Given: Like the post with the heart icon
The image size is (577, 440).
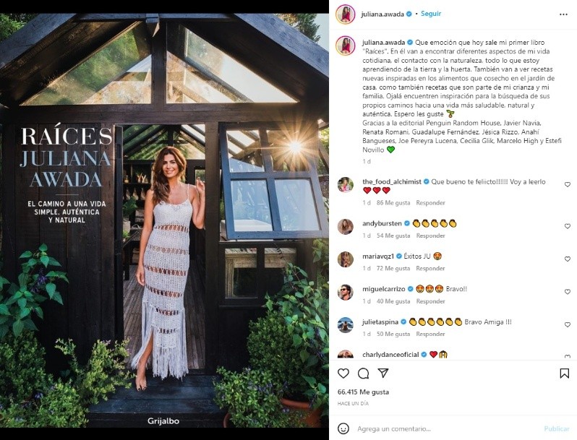Looking at the screenshot, I should point(343,374).
